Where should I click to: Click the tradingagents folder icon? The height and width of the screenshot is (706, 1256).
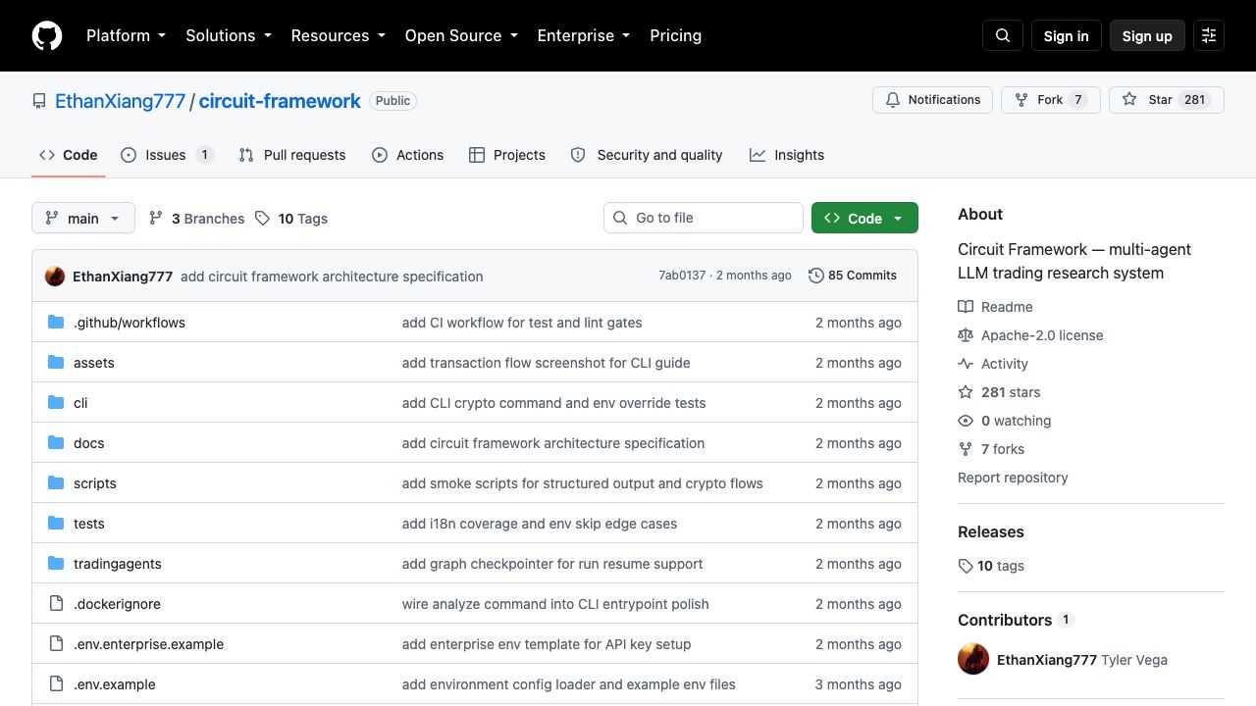56,564
